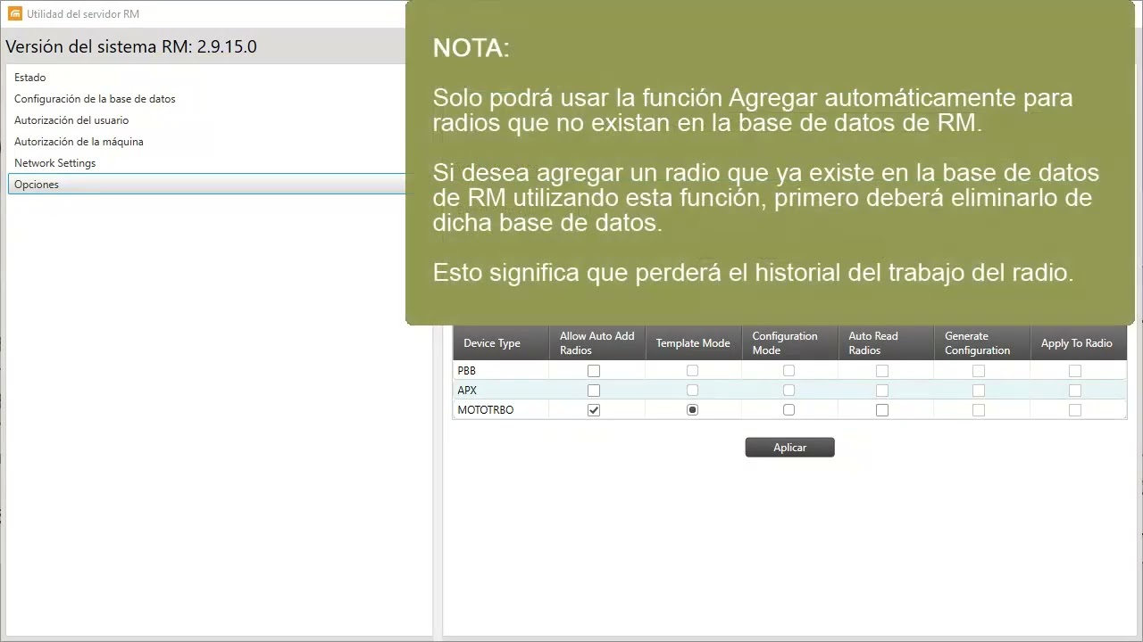The image size is (1143, 642).
Task: Click the Template Mode column header
Action: tap(693, 343)
